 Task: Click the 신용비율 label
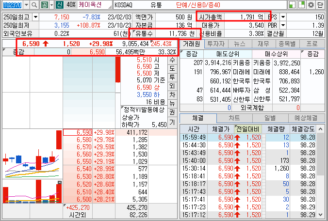tap(211, 33)
